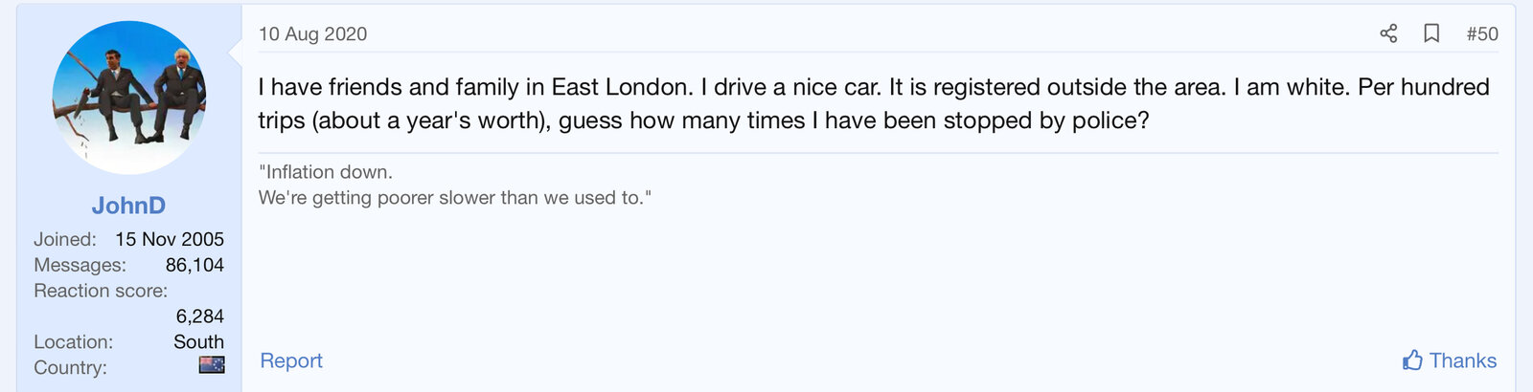Click the "Reaction score:" label
Viewport: 1533px width, 392px height.
pos(101,291)
